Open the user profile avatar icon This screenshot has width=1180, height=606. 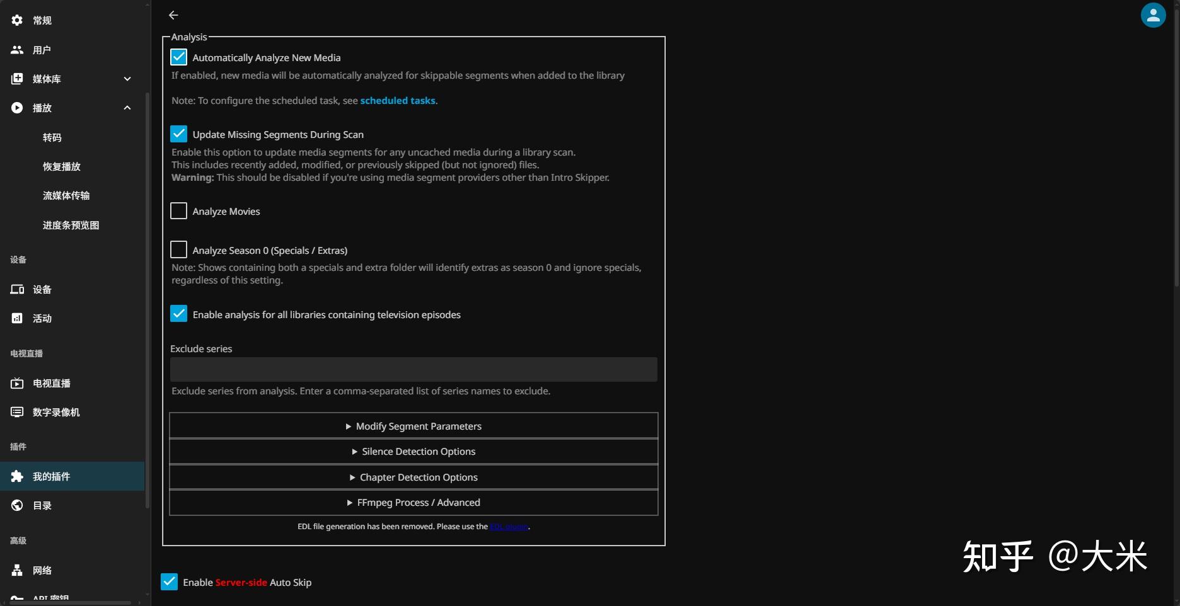point(1153,15)
